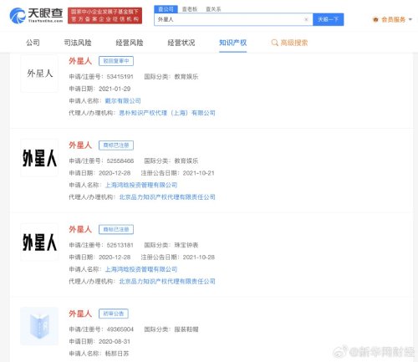Open 北京品力知识产权代理 link in entry 52558466

tap(167, 197)
